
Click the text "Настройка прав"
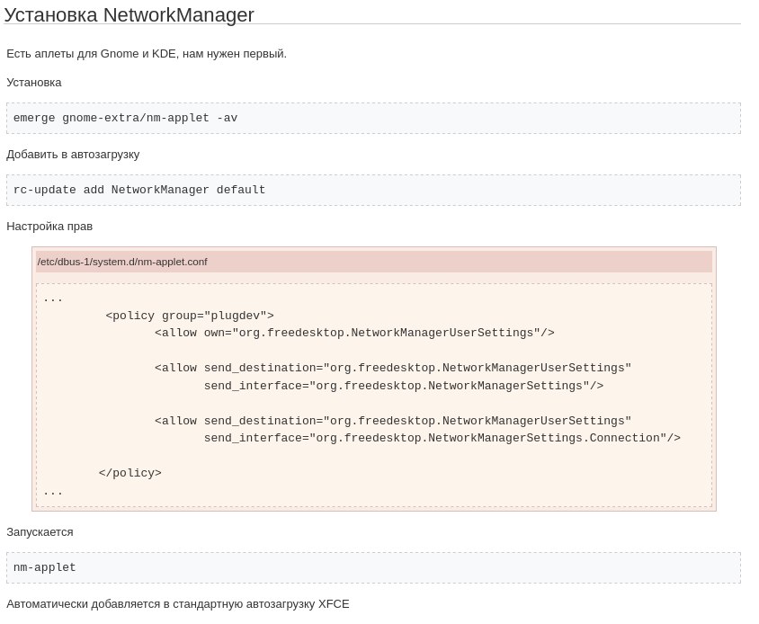click(x=49, y=226)
